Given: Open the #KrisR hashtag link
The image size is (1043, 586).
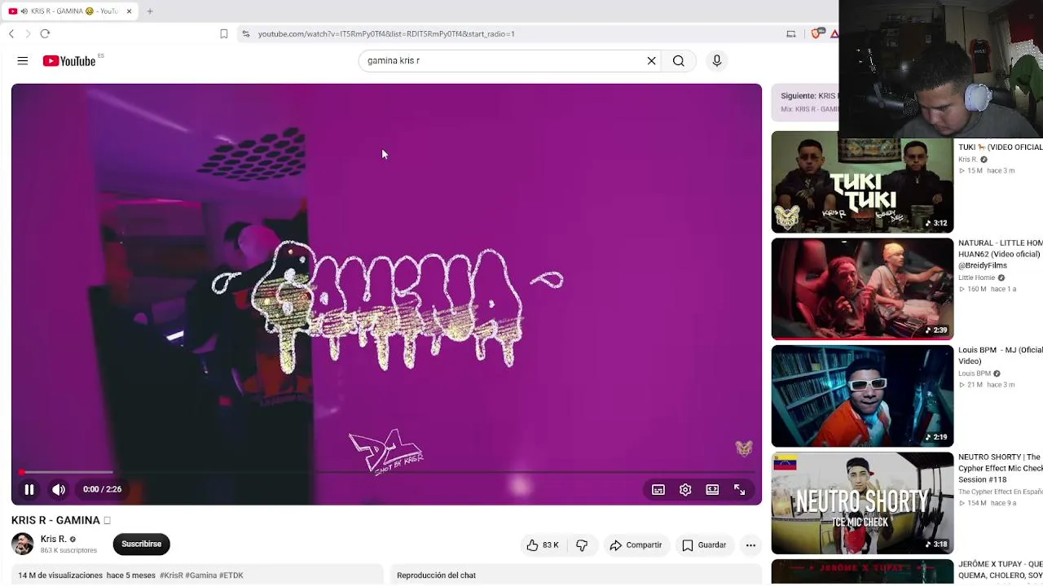Looking at the screenshot, I should tap(171, 575).
